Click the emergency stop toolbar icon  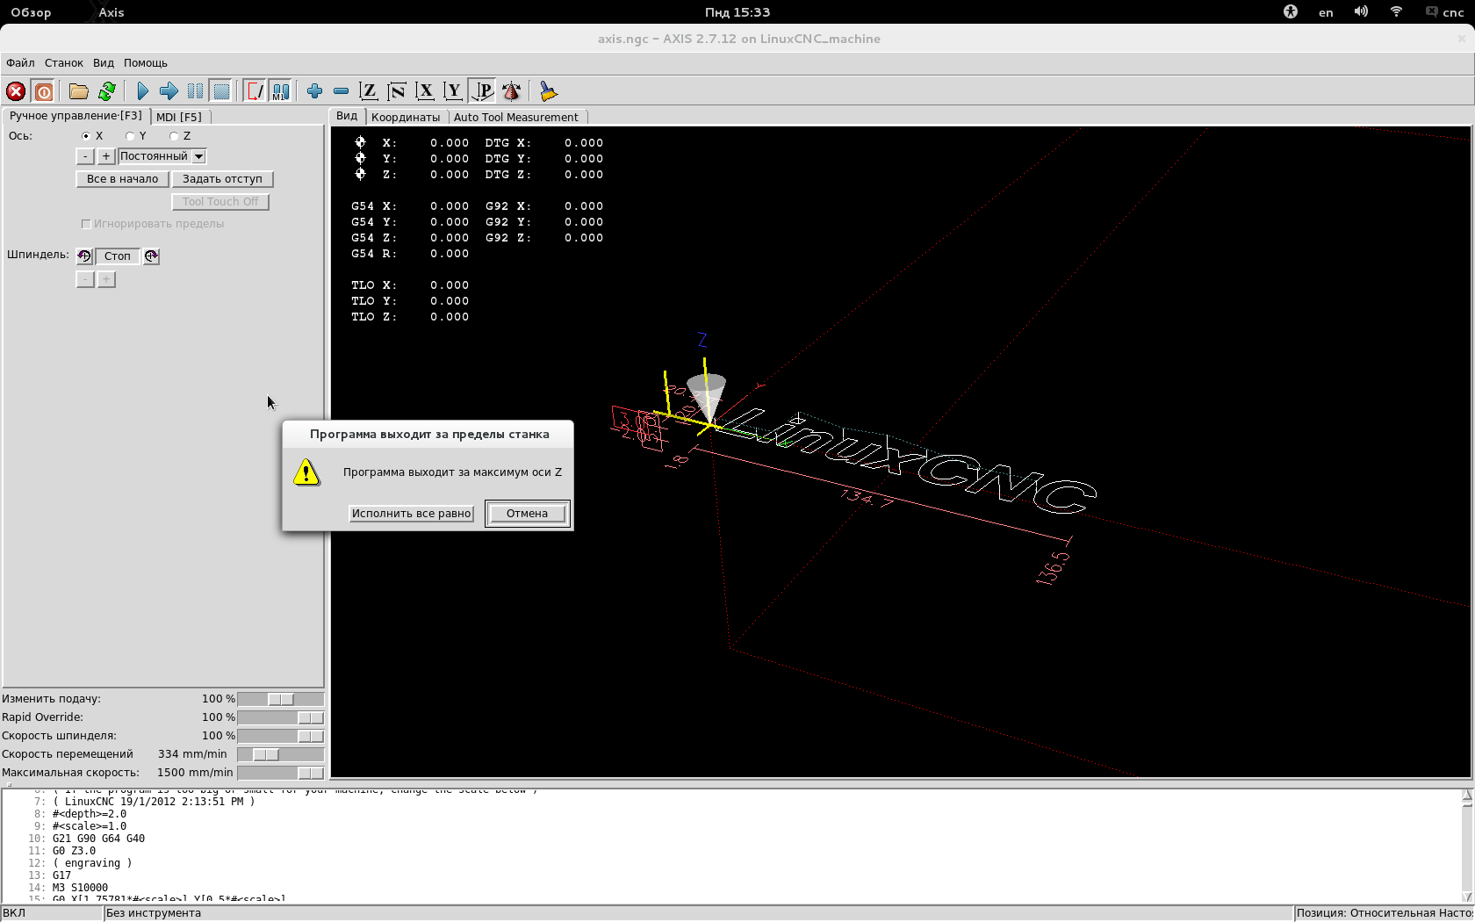[16, 91]
